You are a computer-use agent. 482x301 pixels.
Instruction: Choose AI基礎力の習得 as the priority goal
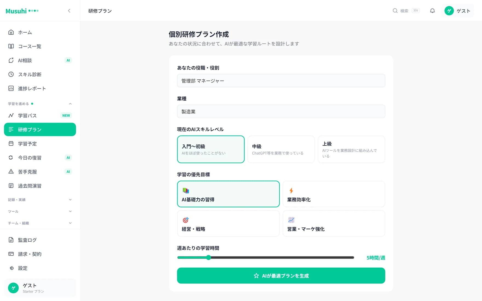click(228, 194)
